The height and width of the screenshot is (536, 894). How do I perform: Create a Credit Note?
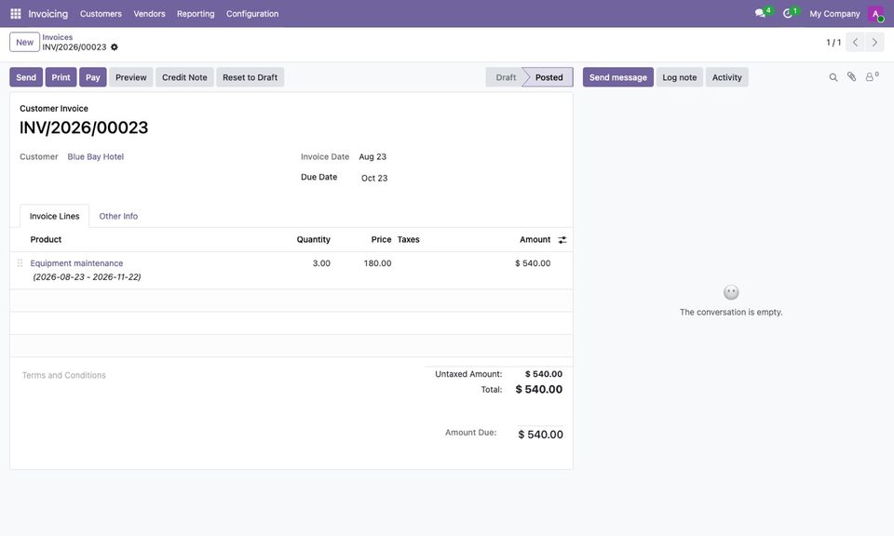pos(184,77)
